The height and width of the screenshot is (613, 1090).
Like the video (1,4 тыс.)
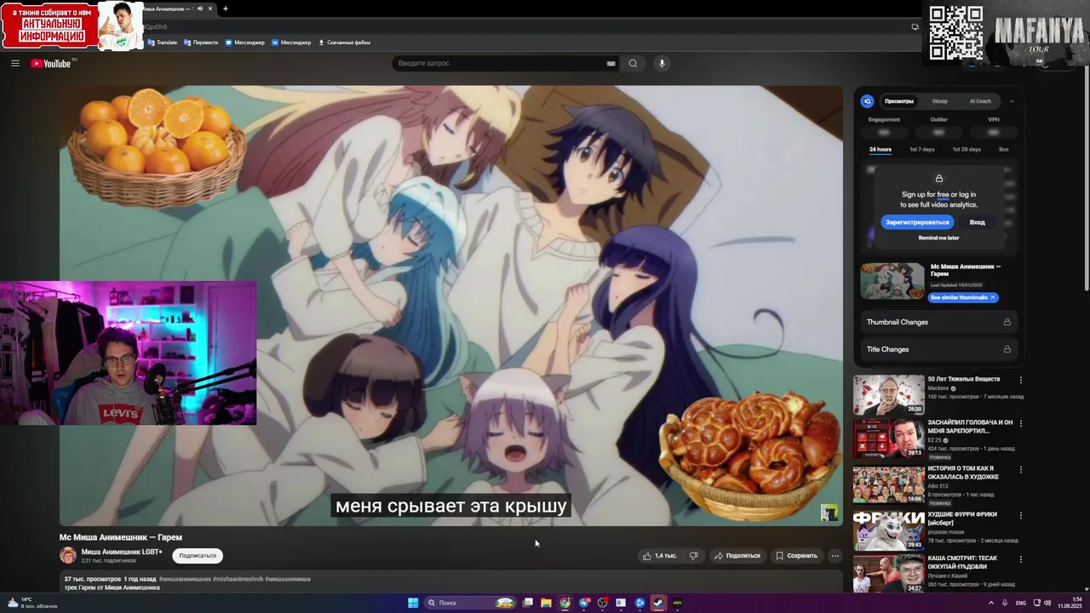click(x=660, y=556)
